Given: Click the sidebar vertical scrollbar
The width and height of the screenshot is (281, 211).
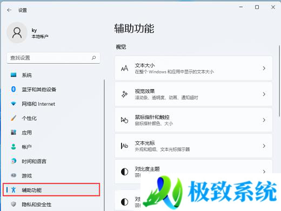Looking at the screenshot, I should tap(104, 145).
